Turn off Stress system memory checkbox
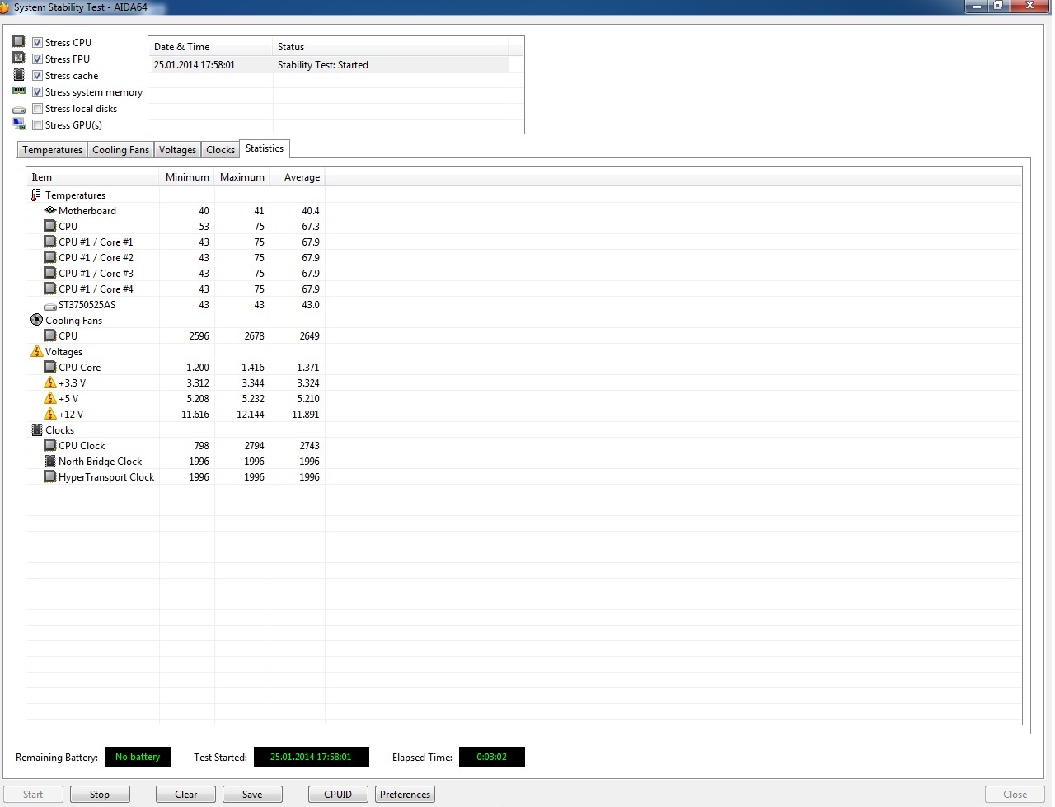1055x807 pixels. point(37,91)
